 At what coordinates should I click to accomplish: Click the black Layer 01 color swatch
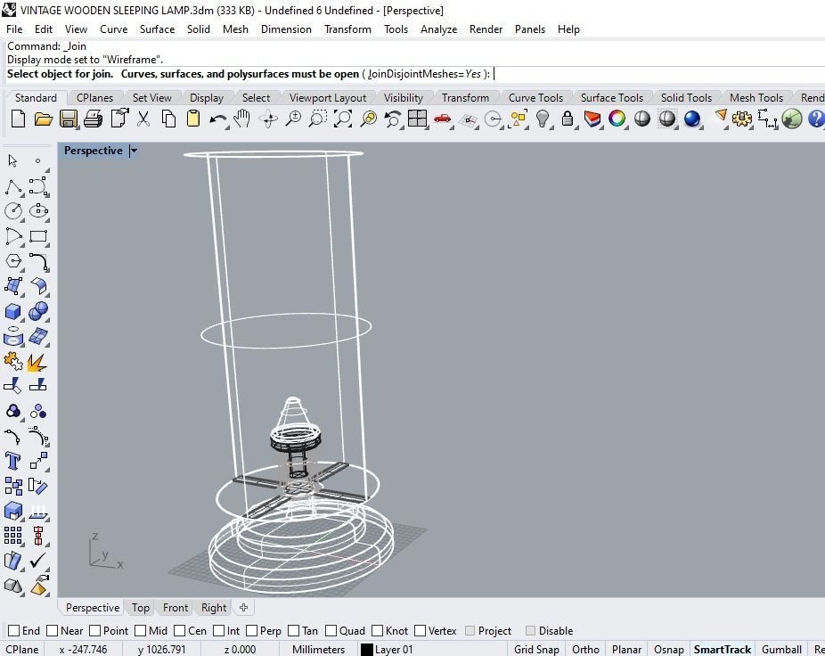(367, 650)
